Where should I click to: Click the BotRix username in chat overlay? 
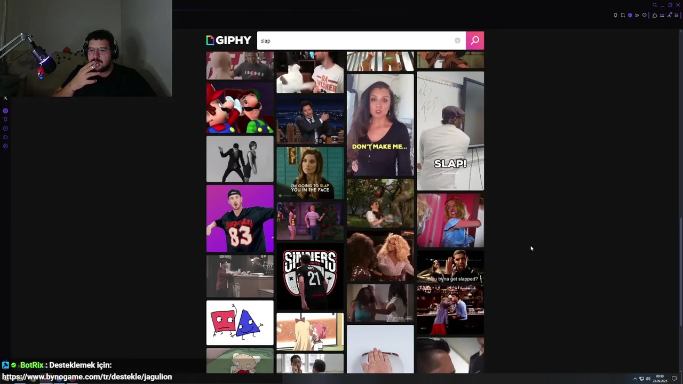(x=31, y=365)
